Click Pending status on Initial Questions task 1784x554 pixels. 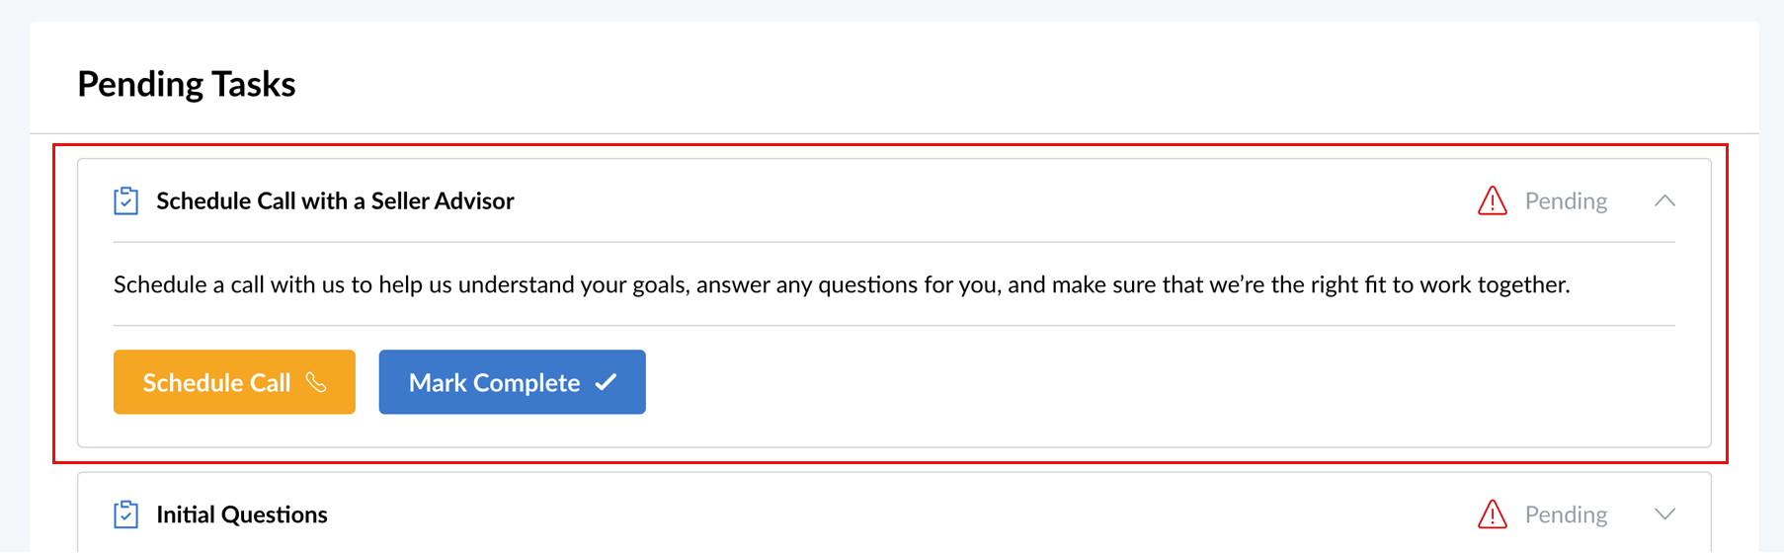pyautogui.click(x=1566, y=514)
